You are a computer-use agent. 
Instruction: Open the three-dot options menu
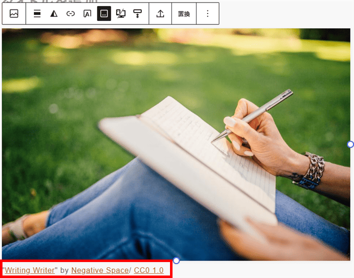coord(208,13)
